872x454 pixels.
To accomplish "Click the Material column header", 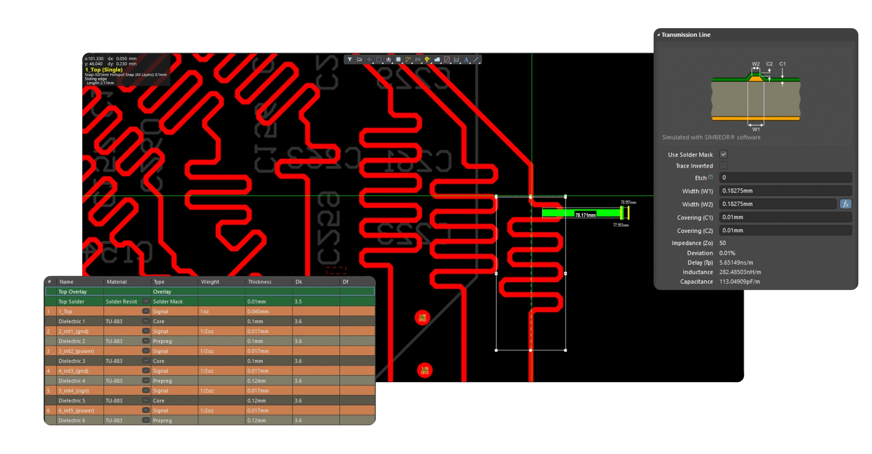I will pos(117,281).
